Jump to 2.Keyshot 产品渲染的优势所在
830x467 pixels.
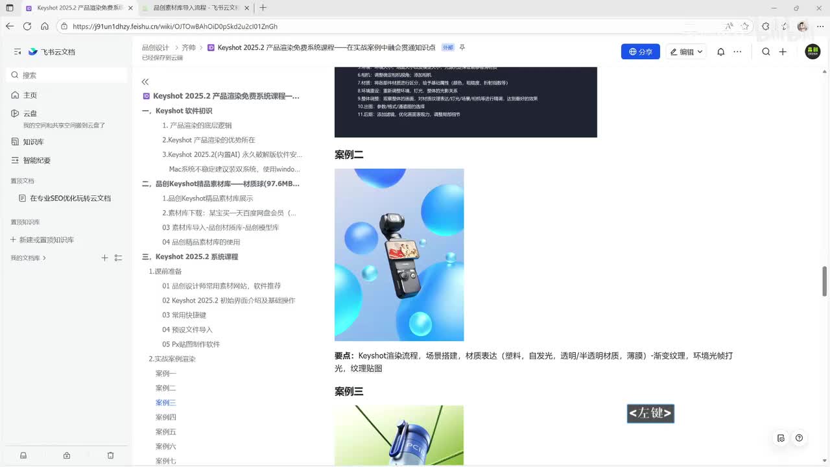point(209,140)
